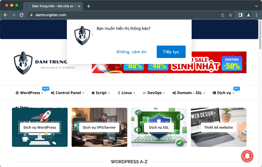Viewport: 262px width, 167px height.
Task: Open the DevOps menu
Action: pyautogui.click(x=154, y=93)
